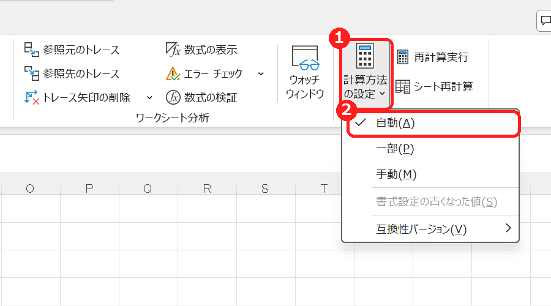This screenshot has height=306, width=551.
Task: Open the エラー チェック dropdown arrow
Action: 261,74
